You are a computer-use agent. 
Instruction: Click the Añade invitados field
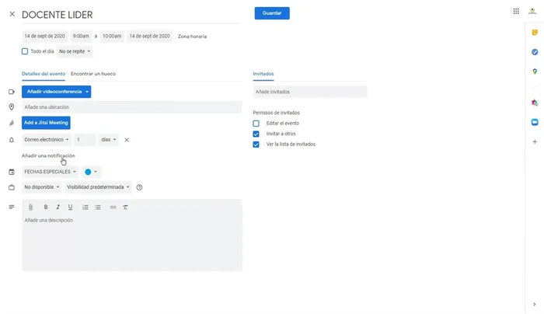coord(310,92)
